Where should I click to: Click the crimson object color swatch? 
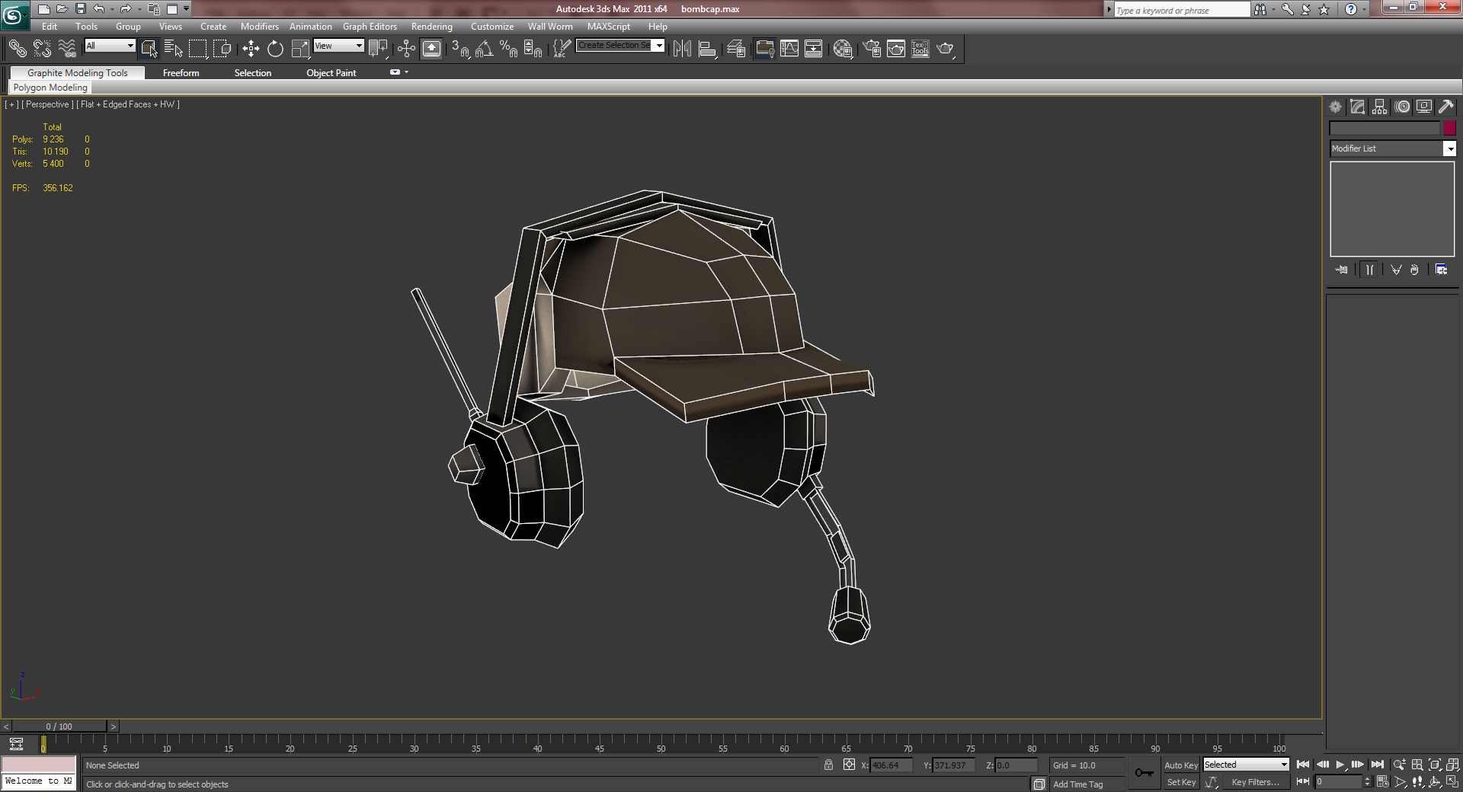pos(1449,129)
